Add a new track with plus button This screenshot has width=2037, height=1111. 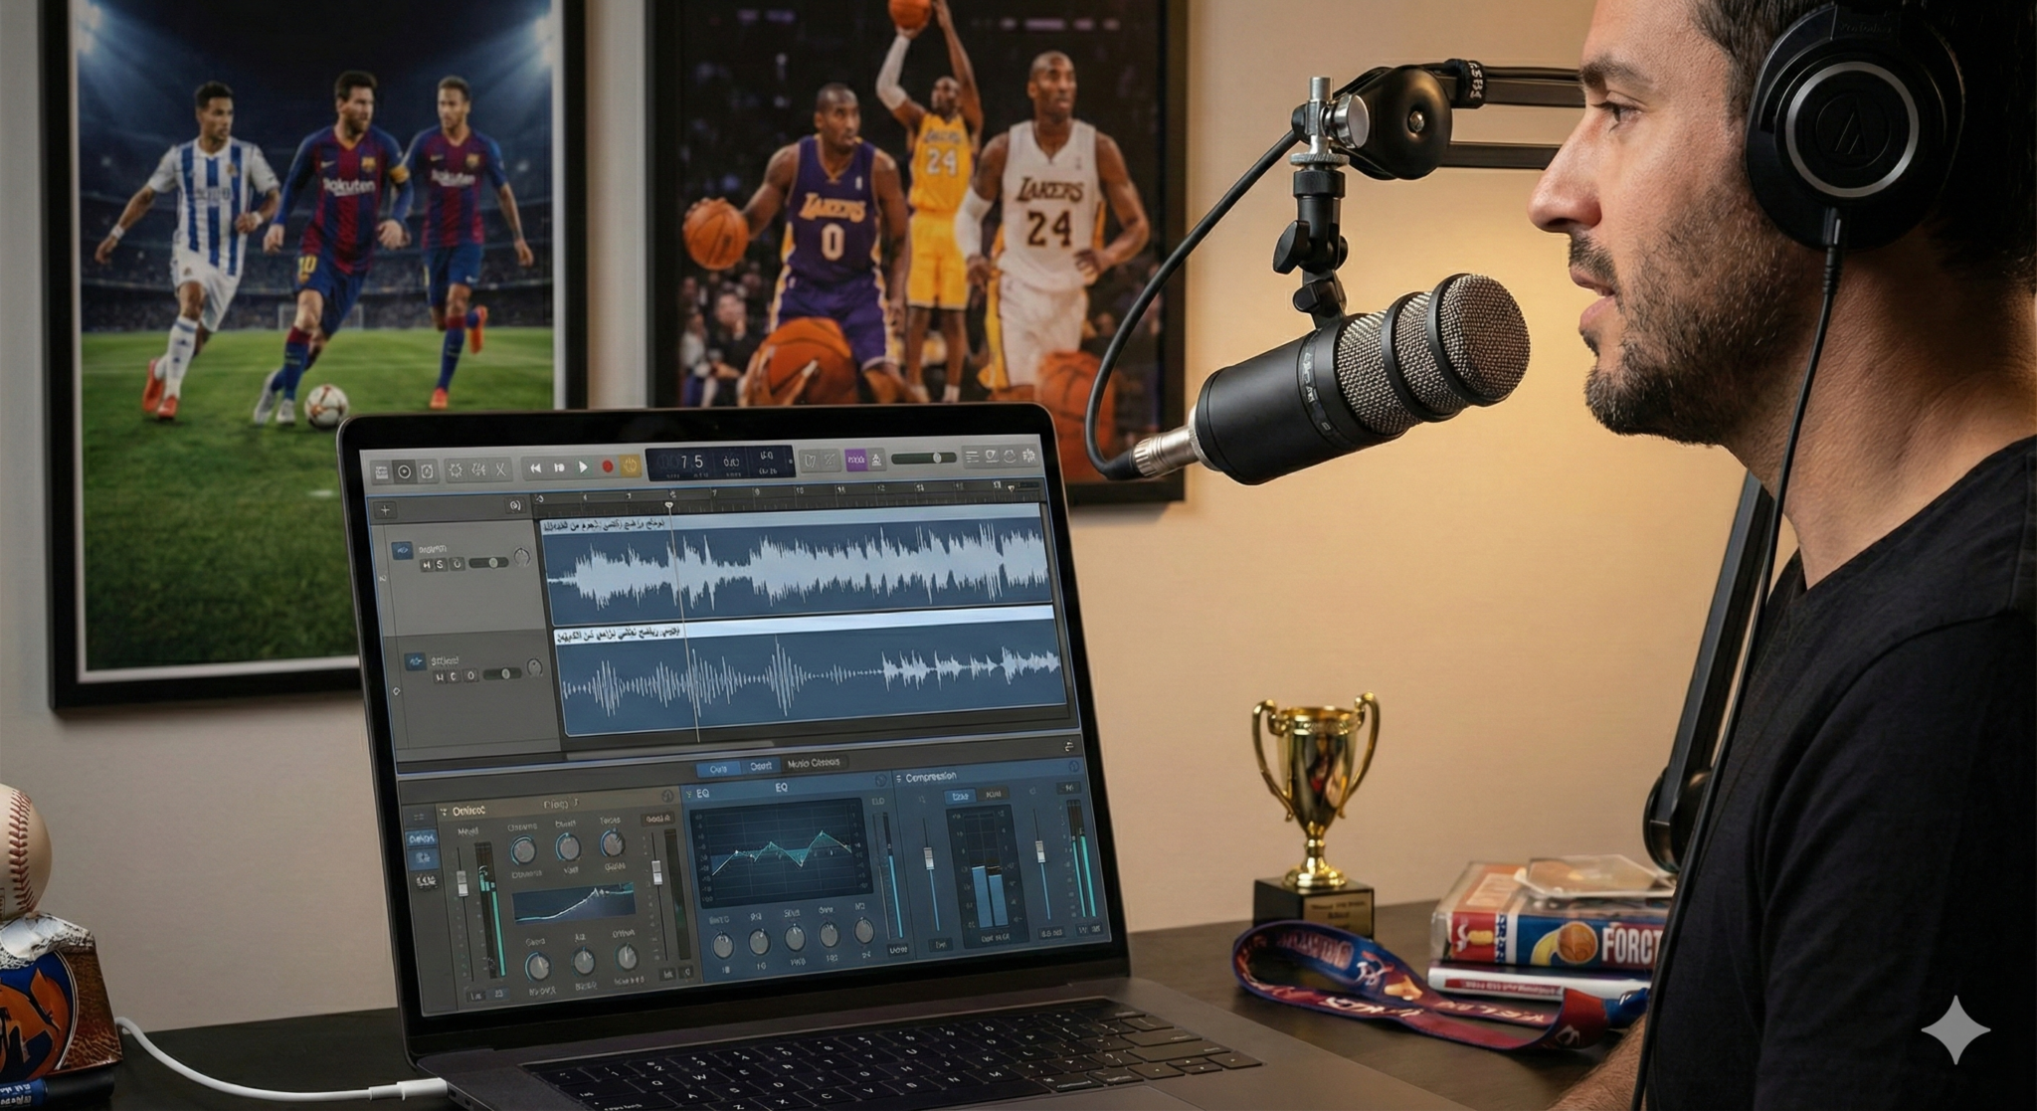(x=385, y=510)
